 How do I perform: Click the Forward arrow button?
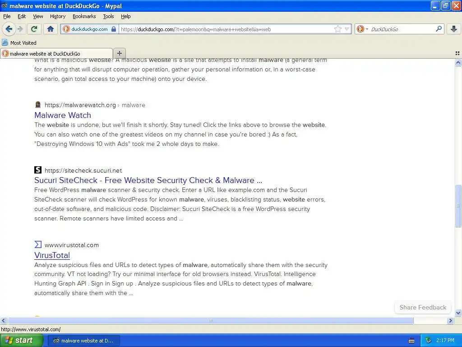point(20,29)
